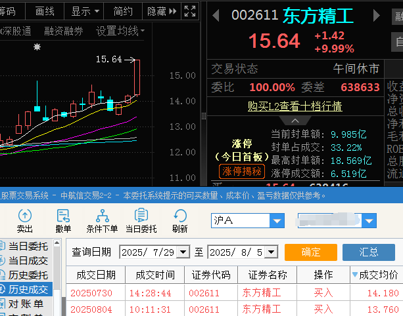
Task: Click the latest red candlestick on chart
Action: click(137, 77)
